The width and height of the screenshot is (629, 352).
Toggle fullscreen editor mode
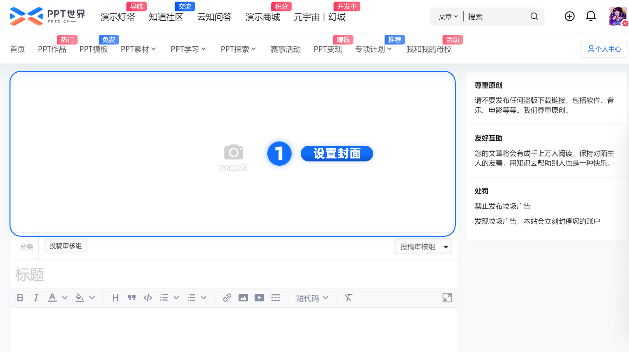point(447,298)
